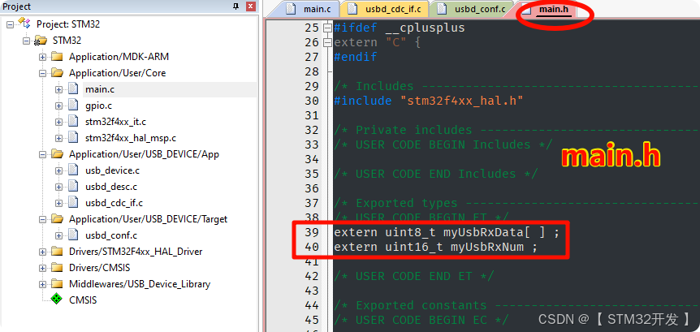Expand Middlewares/USB_Device_Library folder
This screenshot has width=700, height=332.
42,284
